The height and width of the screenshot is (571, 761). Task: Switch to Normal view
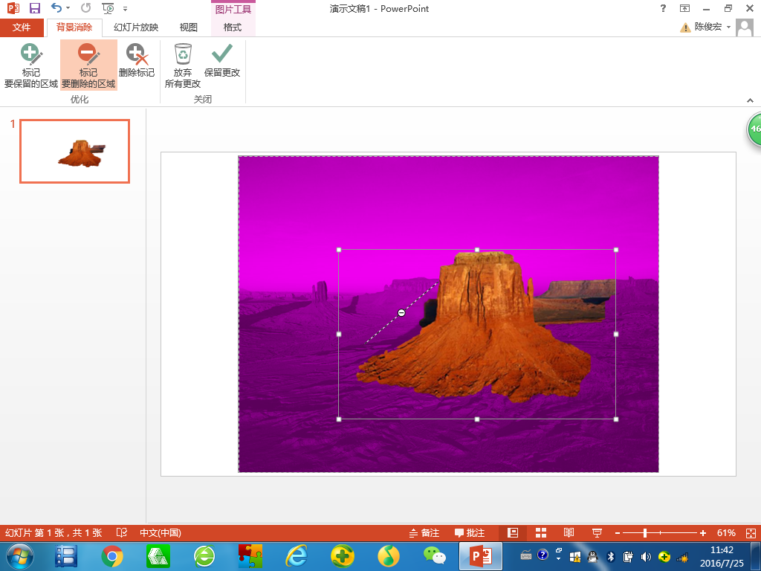[x=513, y=533]
